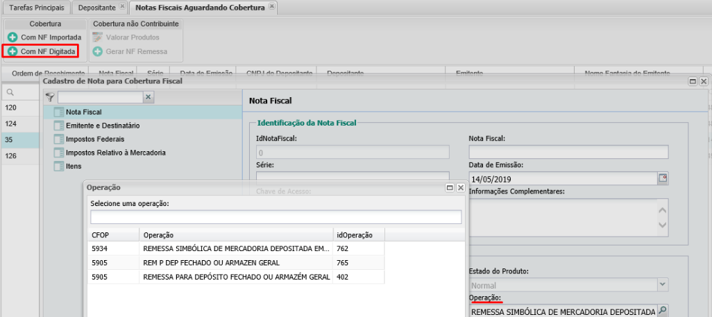Viewport: 712px width, 317px height.
Task: Click the grid search magnifier icon
Action: [9, 92]
